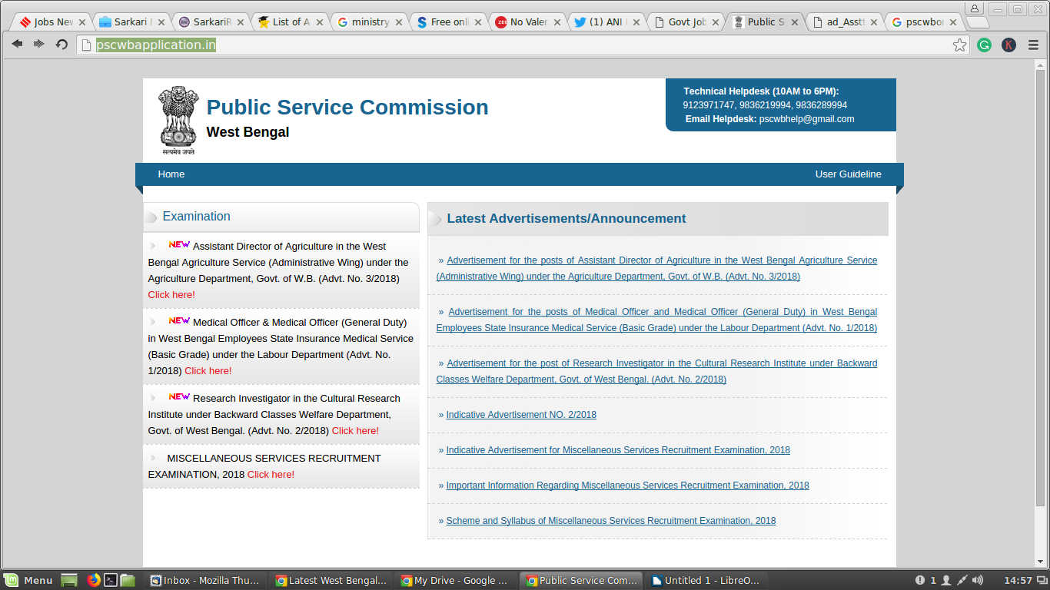The image size is (1050, 590).
Task: Switch to the Twitter ANI tab
Action: [606, 22]
